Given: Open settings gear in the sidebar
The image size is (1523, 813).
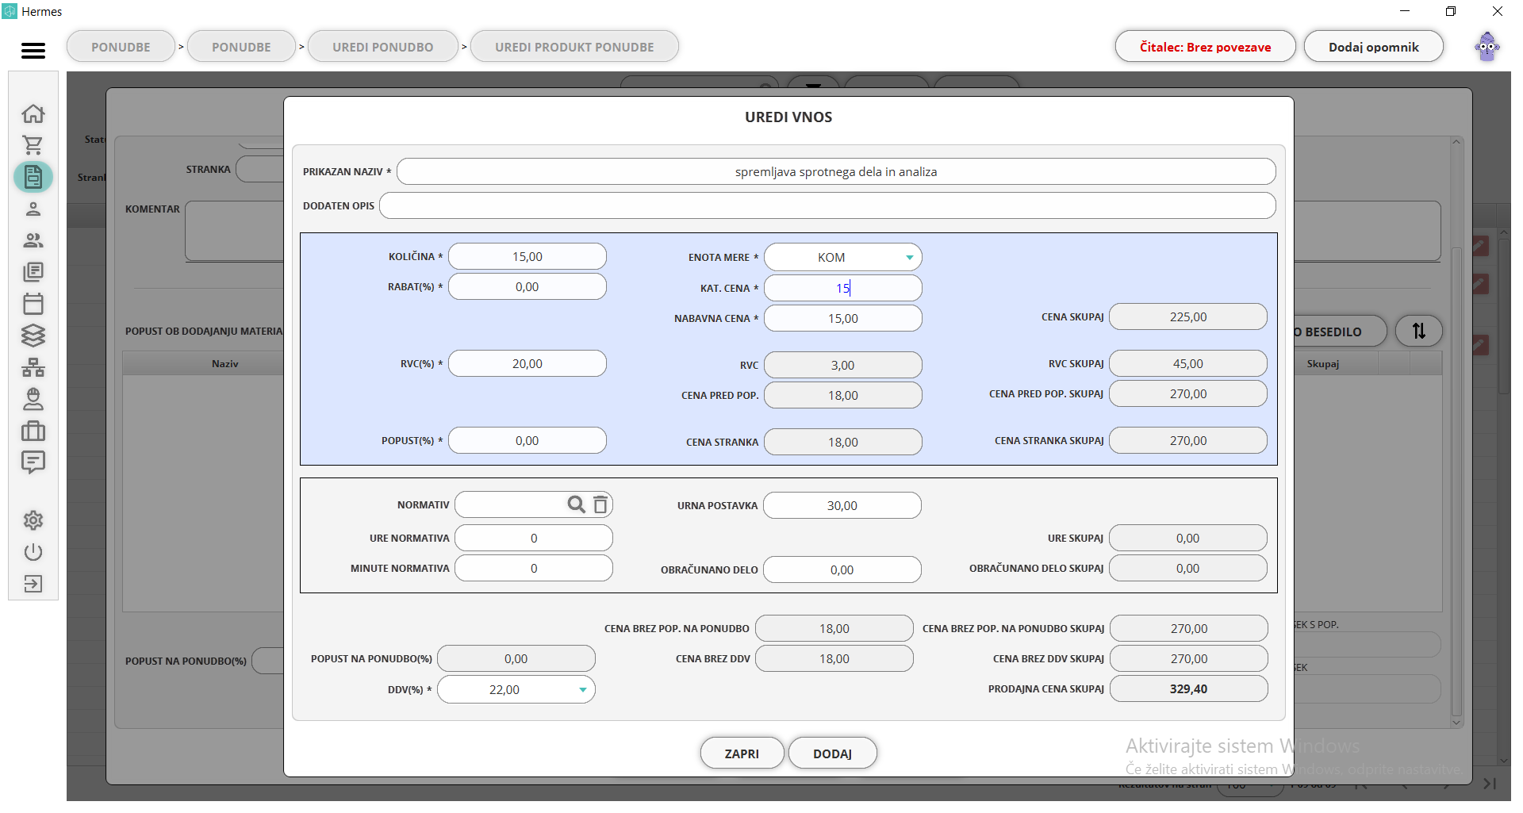Looking at the screenshot, I should pos(33,520).
